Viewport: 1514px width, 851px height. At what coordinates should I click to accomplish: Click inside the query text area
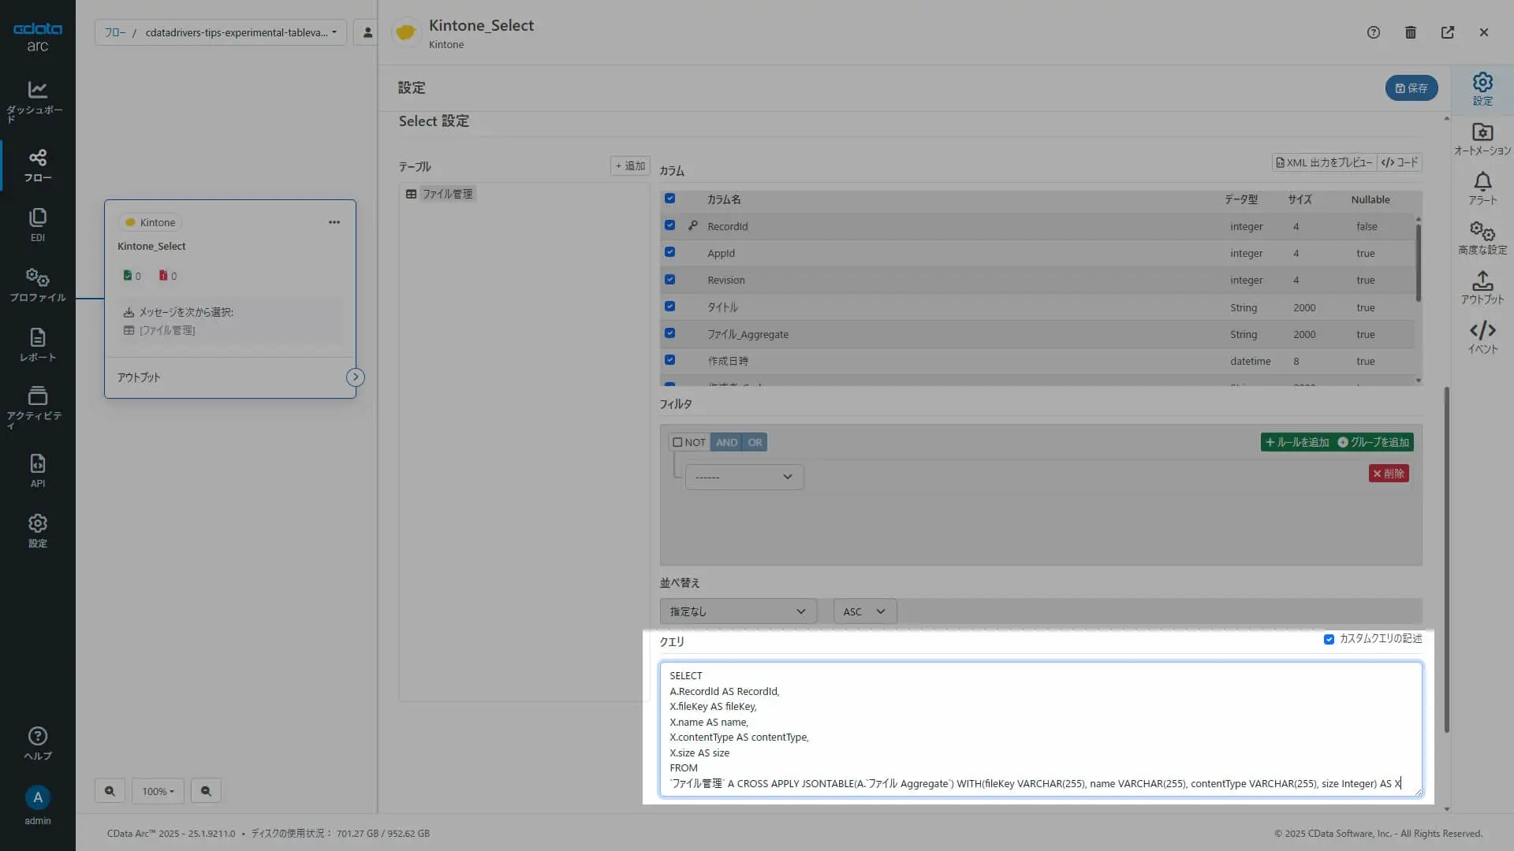[x=1025, y=729]
